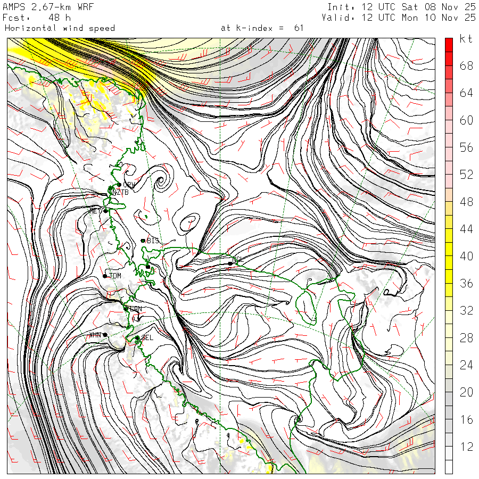Click the 12 colorbar value
The height and width of the screenshot is (479, 479).
coord(466,447)
